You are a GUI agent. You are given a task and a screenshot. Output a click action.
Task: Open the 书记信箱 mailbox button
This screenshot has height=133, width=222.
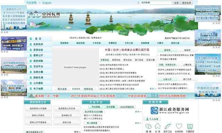pos(96,107)
